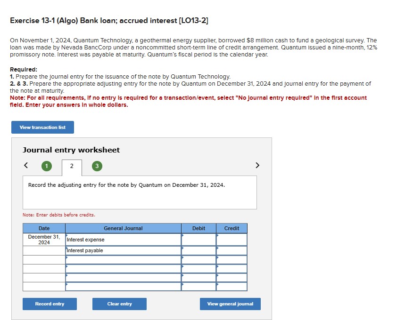Select the Credit column header

[232, 228]
